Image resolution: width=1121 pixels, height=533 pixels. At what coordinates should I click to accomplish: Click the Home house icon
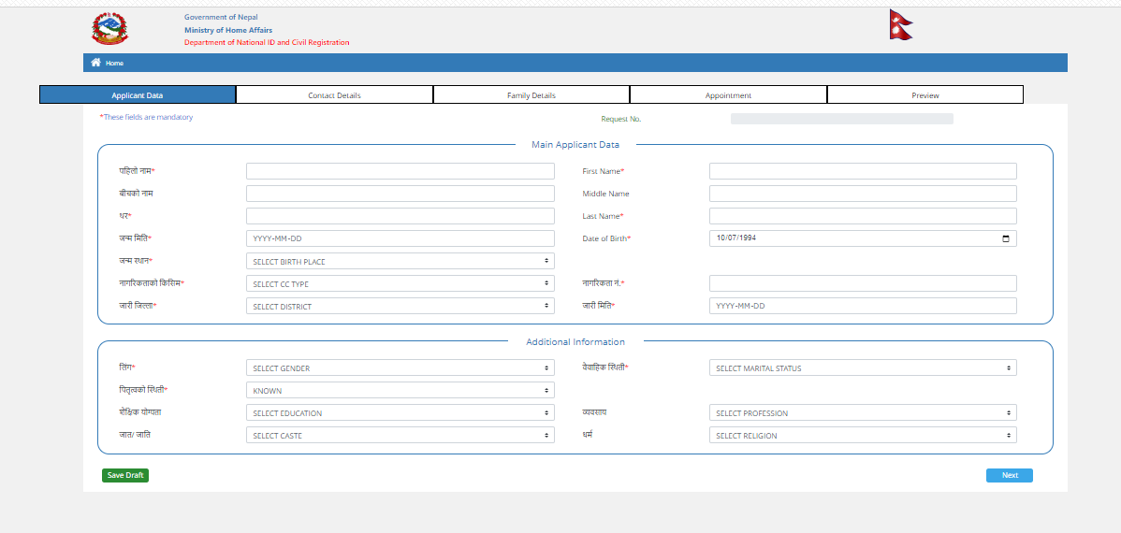coord(95,62)
